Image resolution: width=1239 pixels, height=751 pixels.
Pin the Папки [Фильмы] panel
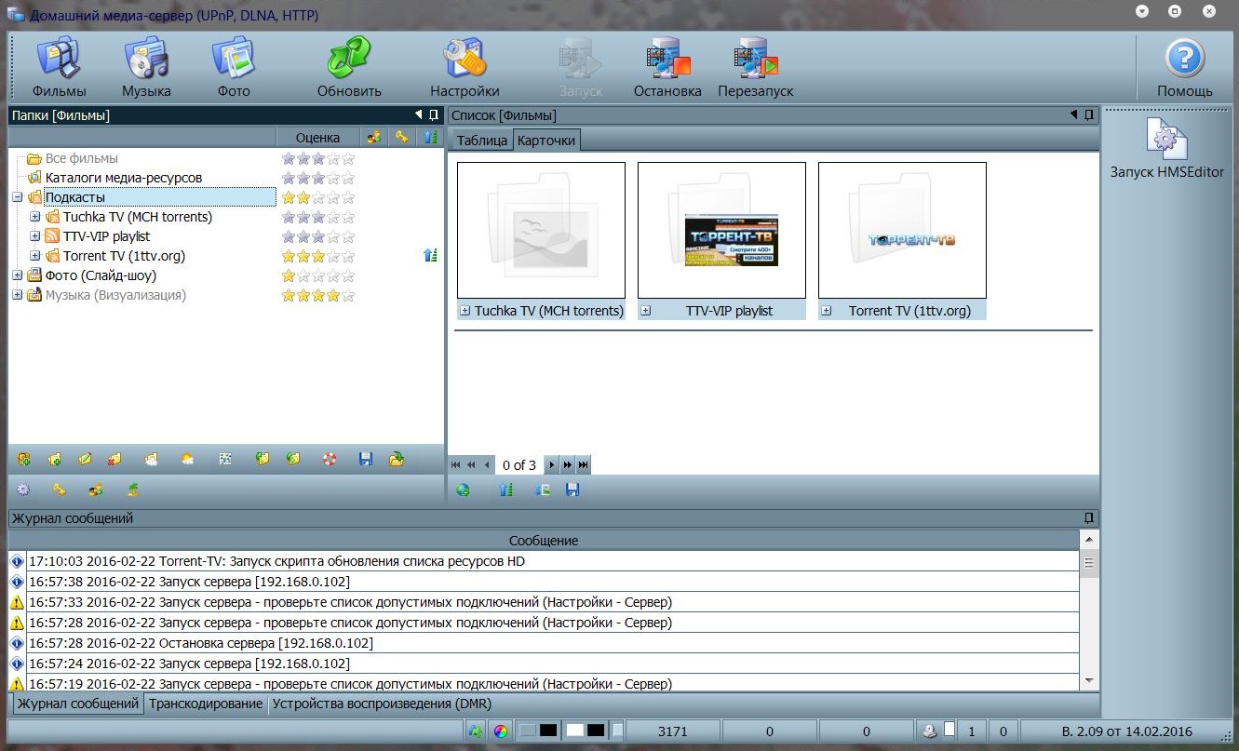click(434, 115)
